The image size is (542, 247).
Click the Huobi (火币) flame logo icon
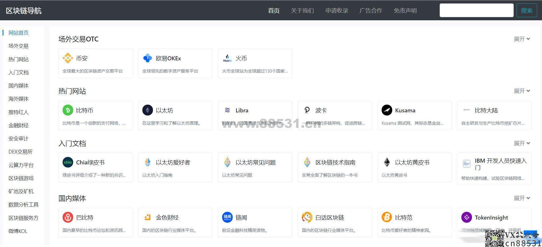[x=227, y=58]
